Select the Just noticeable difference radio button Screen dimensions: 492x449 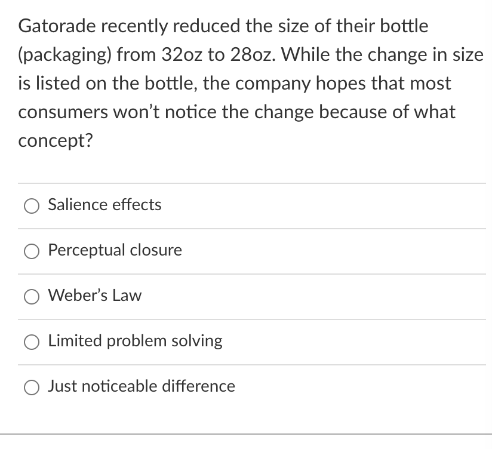click(31, 387)
